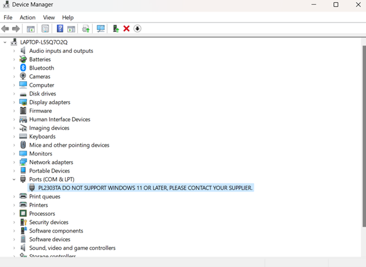Viewport: 366px width, 267px height.
Task: Collapse the Ports (COM & LPT) node
Action: [x=14, y=180]
